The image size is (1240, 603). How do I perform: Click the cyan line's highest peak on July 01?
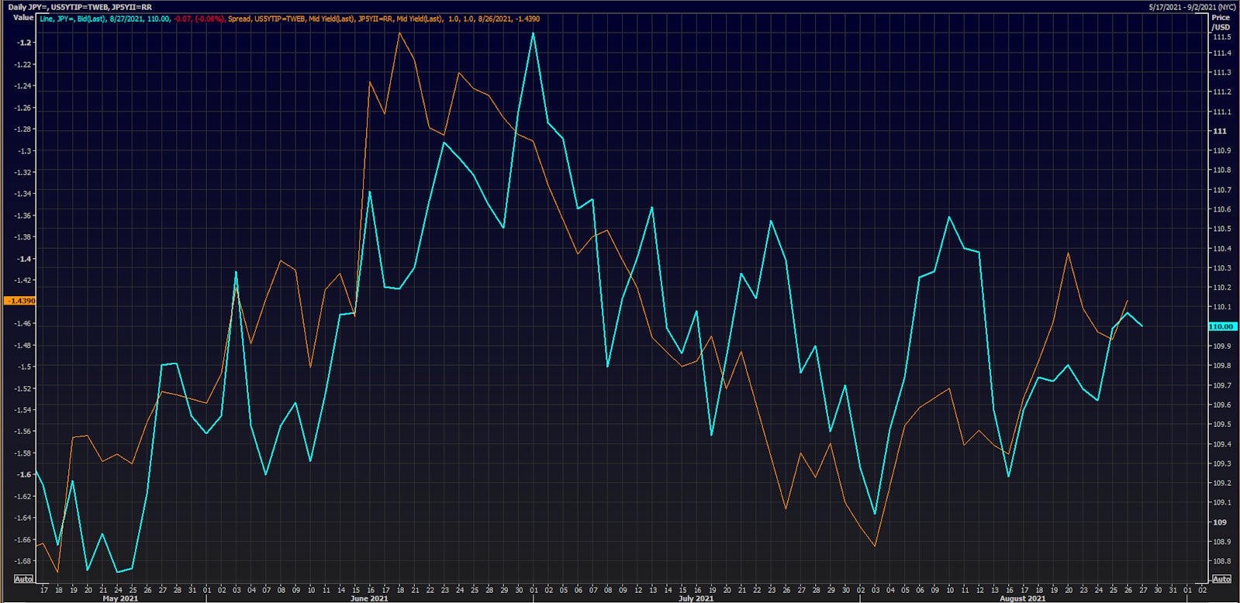tap(534, 33)
